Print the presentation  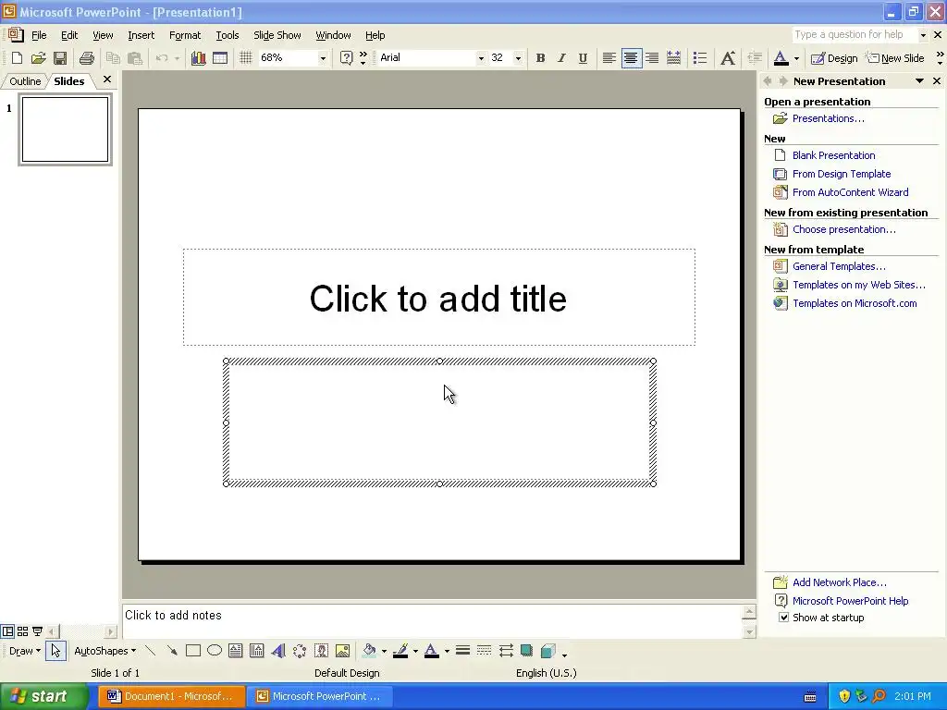tap(87, 58)
